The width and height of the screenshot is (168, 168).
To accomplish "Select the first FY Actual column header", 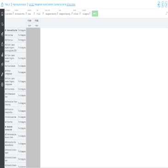I will tap(29, 25).
